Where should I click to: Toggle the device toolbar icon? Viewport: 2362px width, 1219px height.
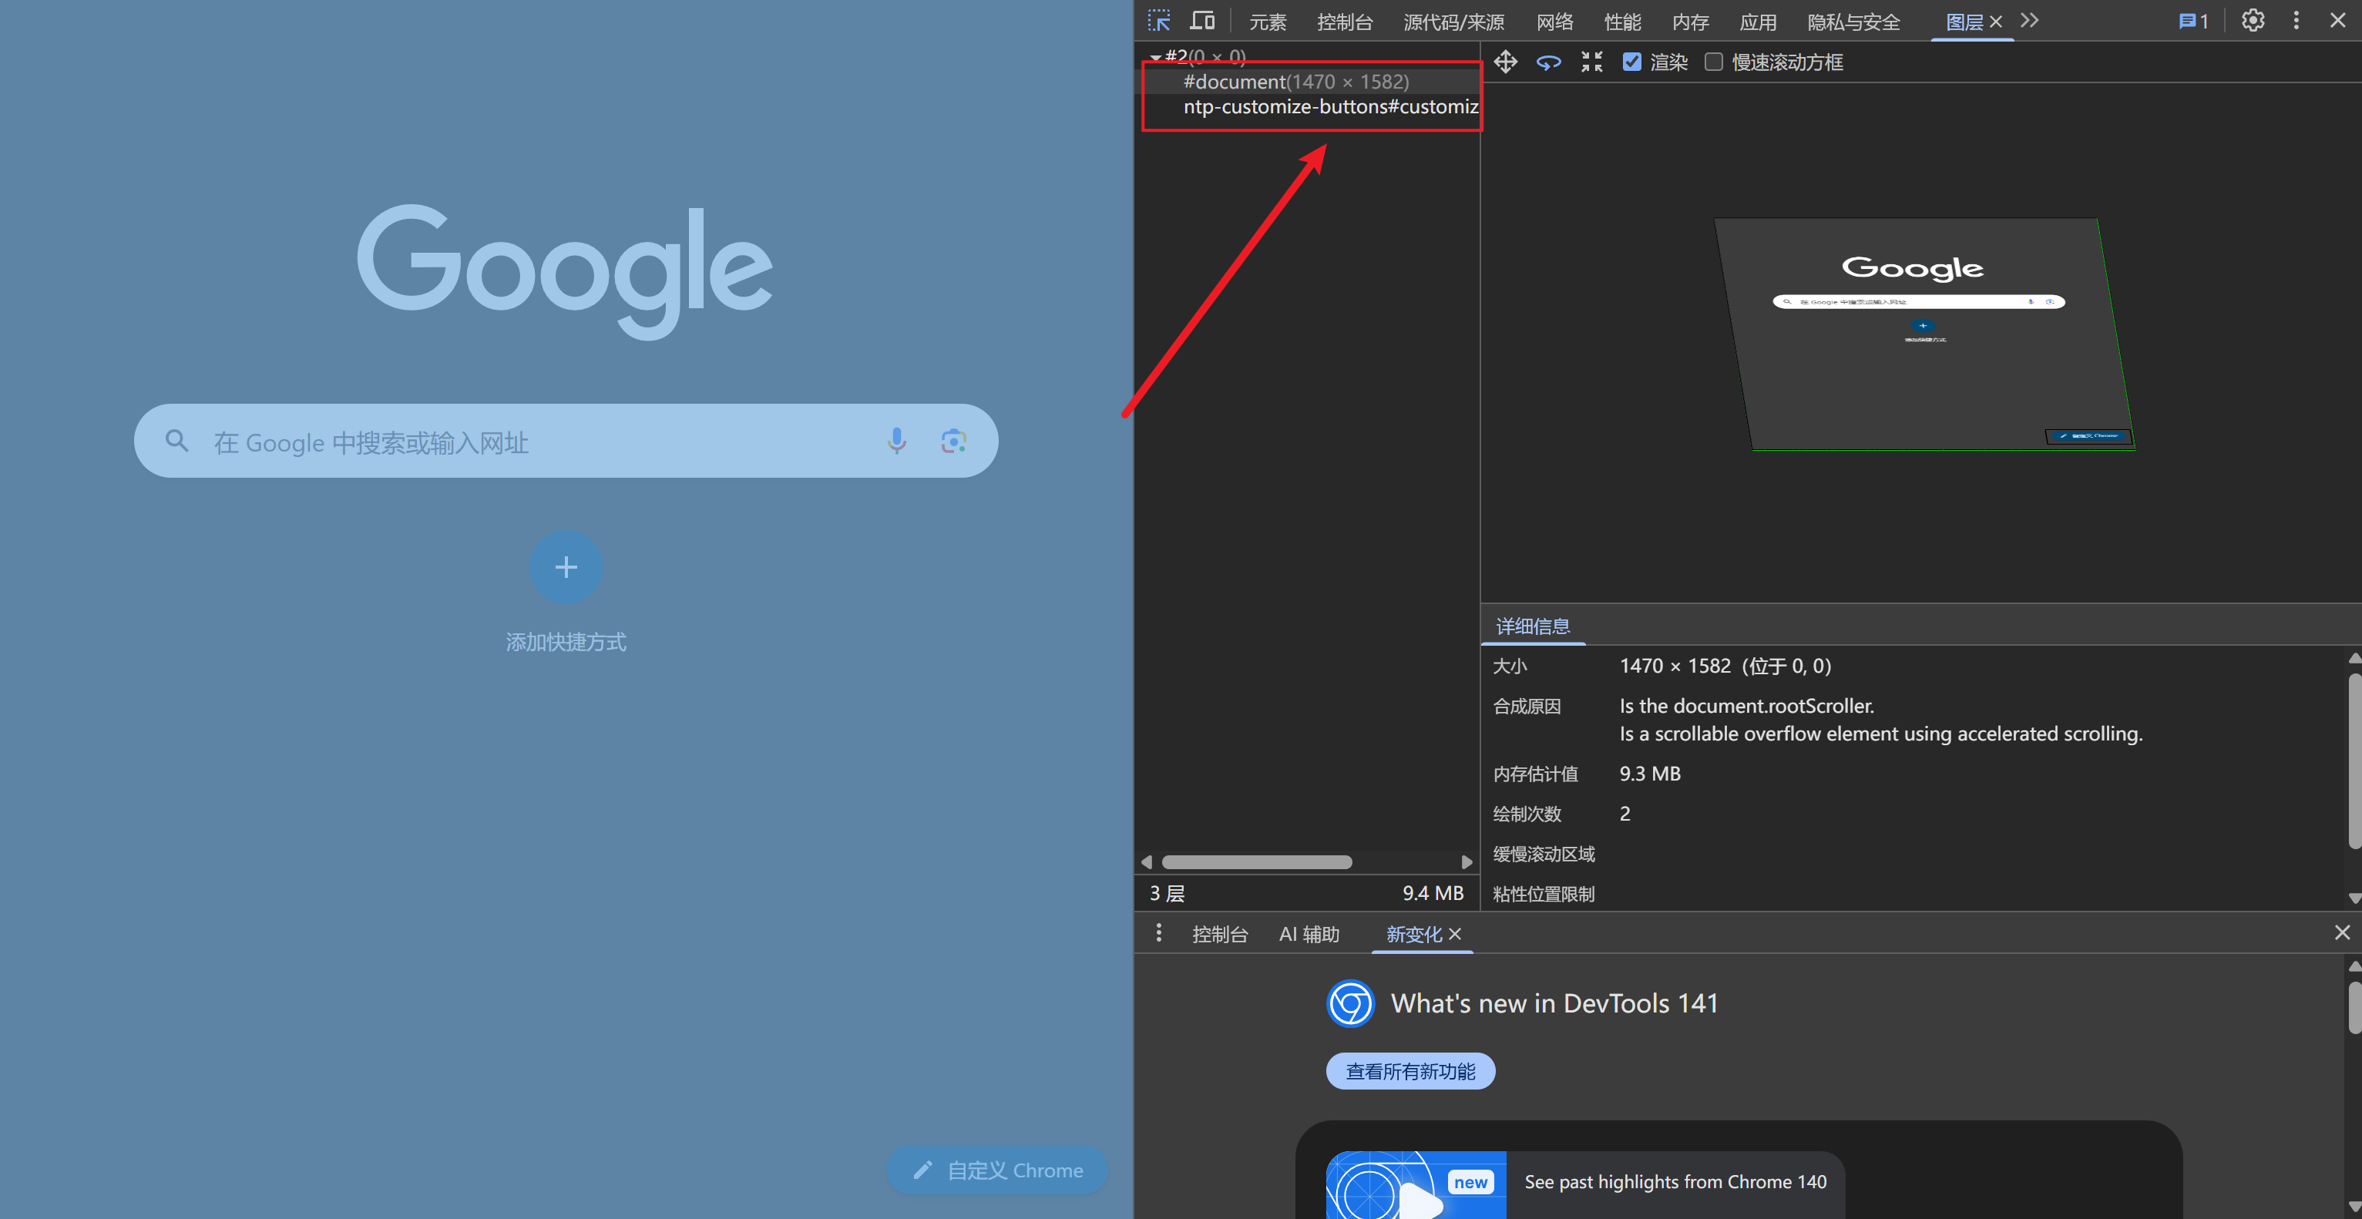pyautogui.click(x=1202, y=20)
